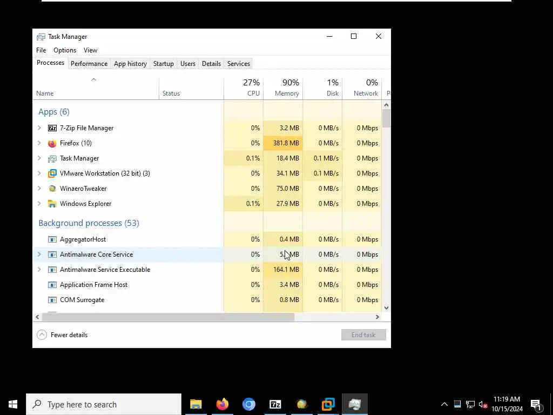553x415 pixels.
Task: Click the vertical scrollbar up arrow
Action: click(x=386, y=105)
